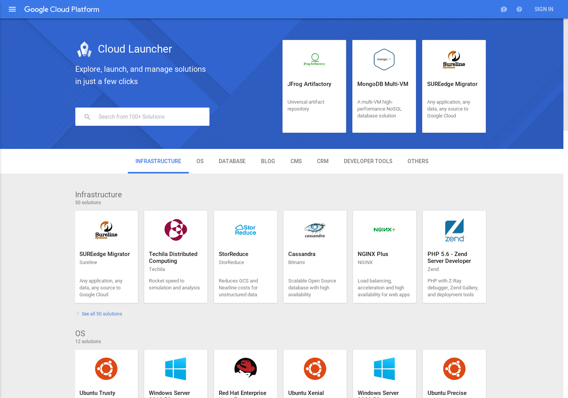This screenshot has width=568, height=398.
Task: Open the Cloud Launcher rocket icon
Action: coord(84,49)
